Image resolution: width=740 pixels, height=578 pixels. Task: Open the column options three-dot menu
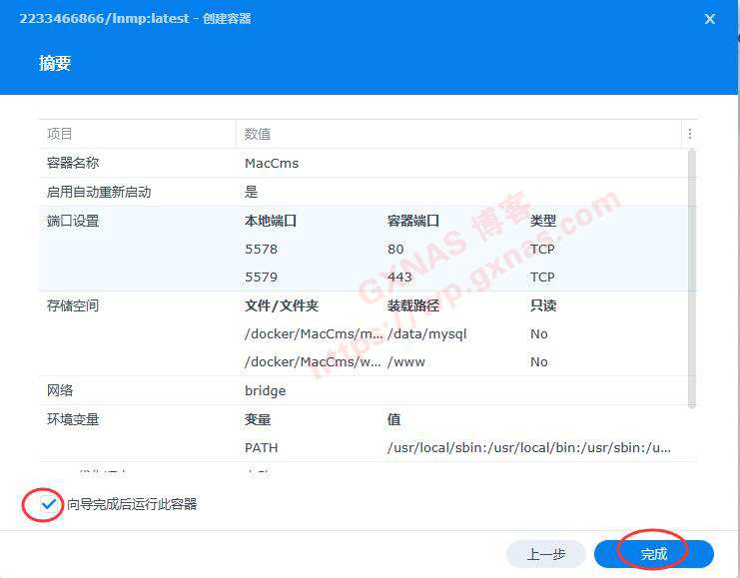689,134
